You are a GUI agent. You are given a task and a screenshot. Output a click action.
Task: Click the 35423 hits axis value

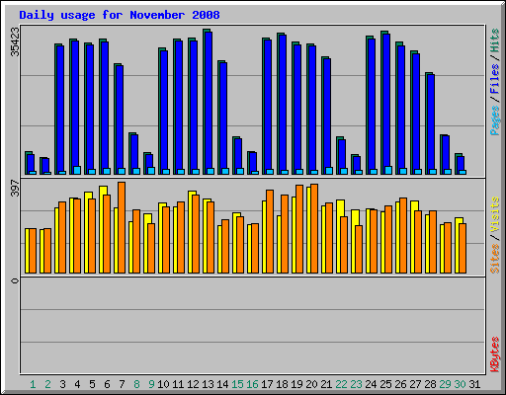[x=15, y=41]
